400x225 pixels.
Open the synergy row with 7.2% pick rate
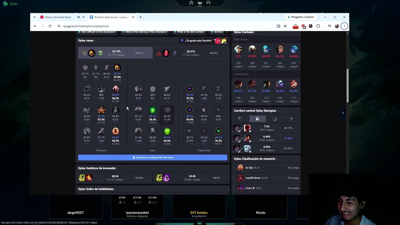(267, 128)
